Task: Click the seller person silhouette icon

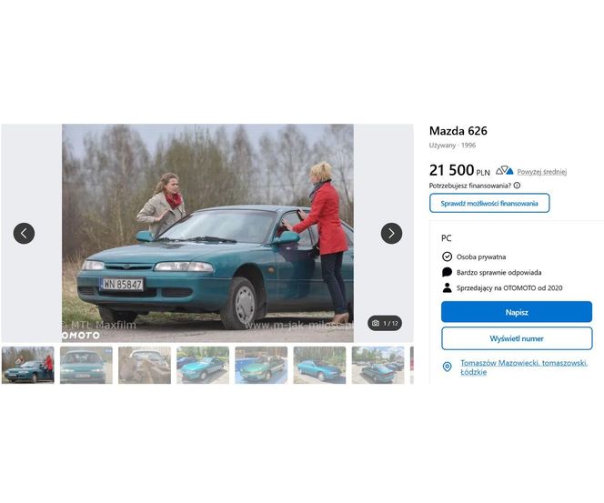Action: pyautogui.click(x=447, y=287)
